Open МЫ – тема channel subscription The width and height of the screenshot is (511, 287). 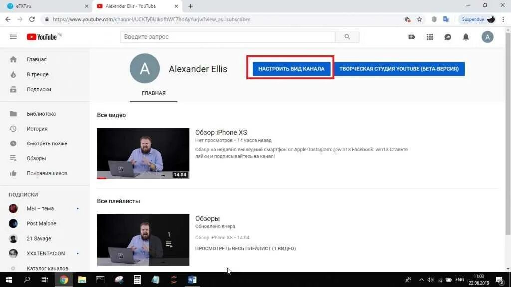tap(45, 209)
